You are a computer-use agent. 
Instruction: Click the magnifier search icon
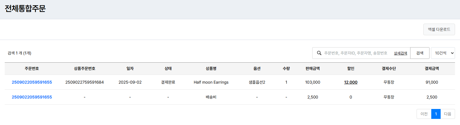coord(319,53)
